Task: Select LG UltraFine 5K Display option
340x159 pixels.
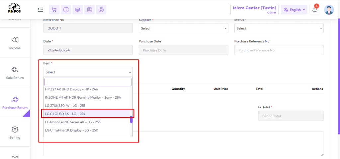Action: click(x=87, y=130)
